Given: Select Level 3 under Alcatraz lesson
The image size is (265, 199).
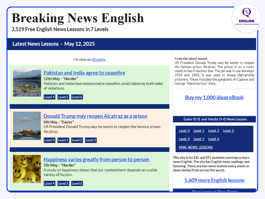Looking at the screenshot, I should pos(91,140).
